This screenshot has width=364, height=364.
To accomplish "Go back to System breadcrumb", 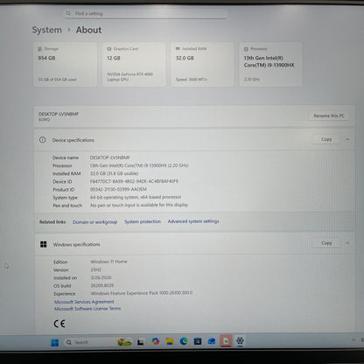I will [47, 30].
